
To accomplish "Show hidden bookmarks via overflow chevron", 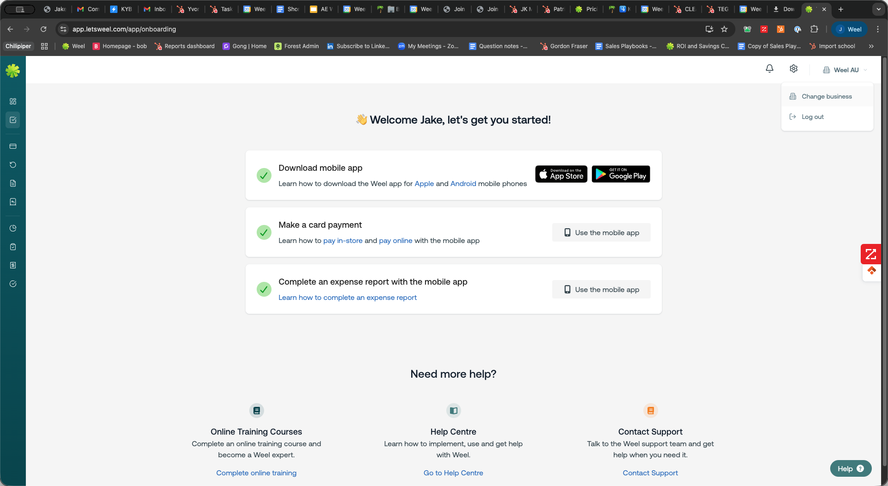I will tap(871, 46).
